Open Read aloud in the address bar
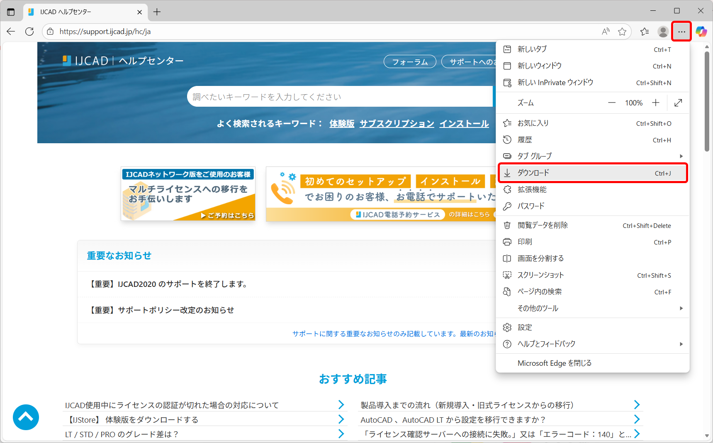The width and height of the screenshot is (713, 443). coord(605,31)
